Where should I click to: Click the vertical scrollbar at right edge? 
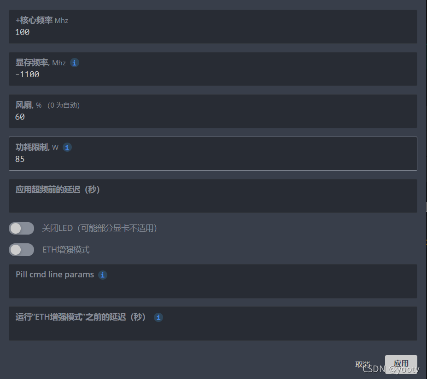(x=426, y=207)
